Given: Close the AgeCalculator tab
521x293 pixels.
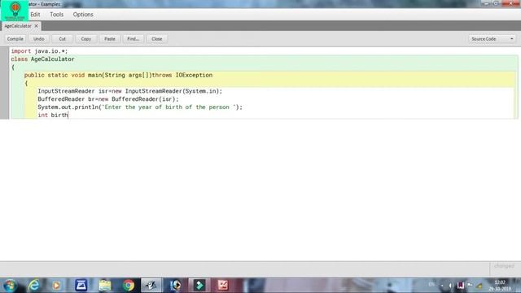Looking at the screenshot, I should (x=36, y=26).
